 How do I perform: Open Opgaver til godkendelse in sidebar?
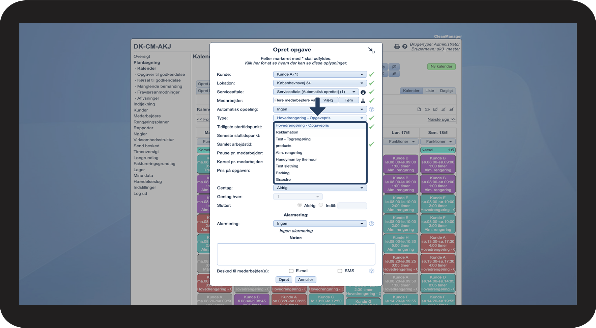coord(161,75)
